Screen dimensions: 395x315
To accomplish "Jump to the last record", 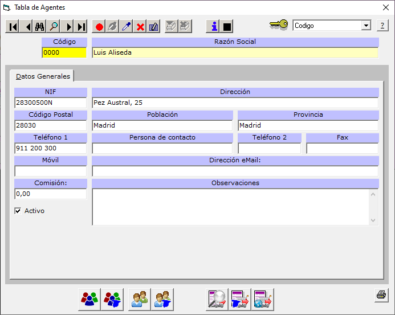I will (82, 27).
